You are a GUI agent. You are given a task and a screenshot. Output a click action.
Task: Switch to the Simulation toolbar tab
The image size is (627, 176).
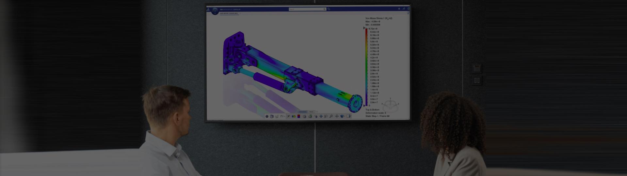[x=303, y=112]
